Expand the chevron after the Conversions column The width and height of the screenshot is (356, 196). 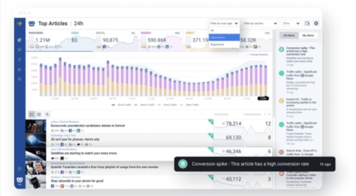click(x=270, y=115)
